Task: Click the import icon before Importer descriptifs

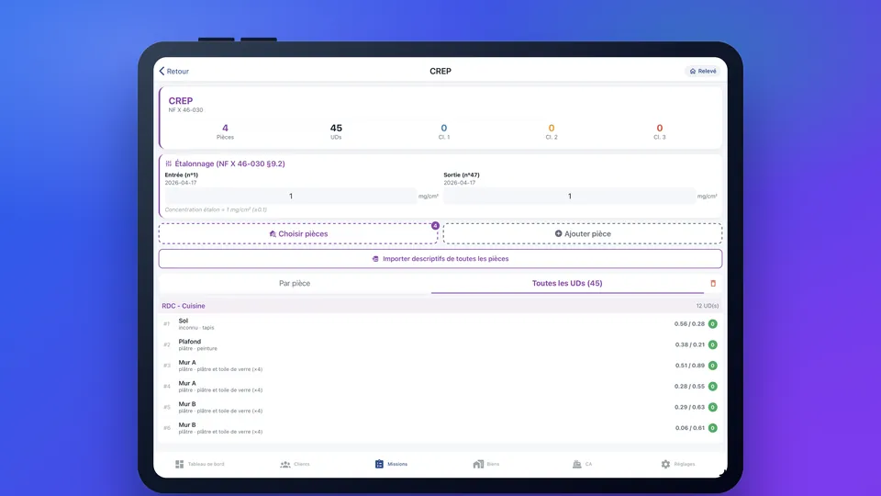Action: [x=375, y=259]
